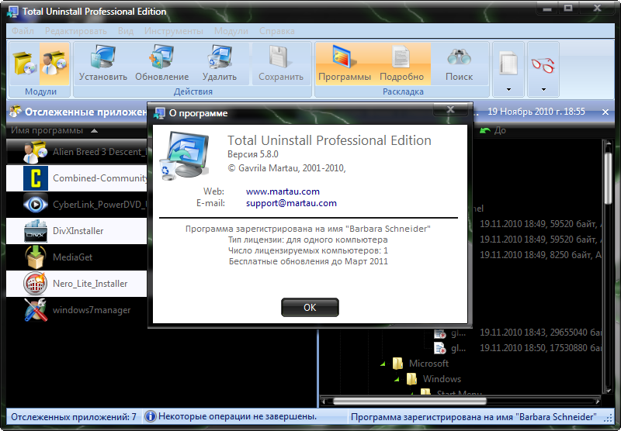
Task: Switch to the Подробно details layout
Action: coord(401,64)
